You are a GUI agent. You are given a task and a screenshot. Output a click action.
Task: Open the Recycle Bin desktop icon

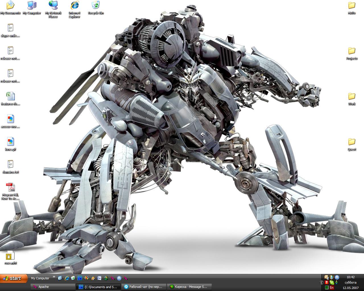(96, 5)
